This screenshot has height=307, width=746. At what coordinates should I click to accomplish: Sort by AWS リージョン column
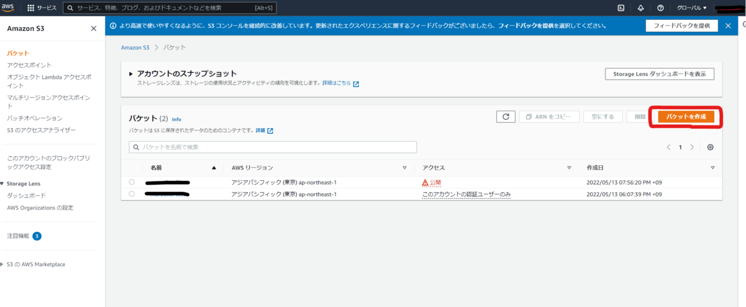coord(405,168)
